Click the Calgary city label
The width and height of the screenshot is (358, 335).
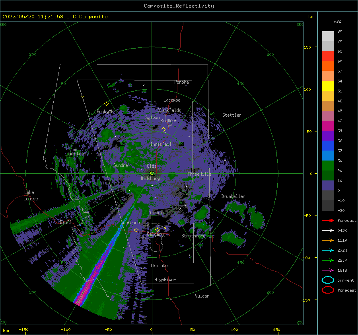(155, 234)
